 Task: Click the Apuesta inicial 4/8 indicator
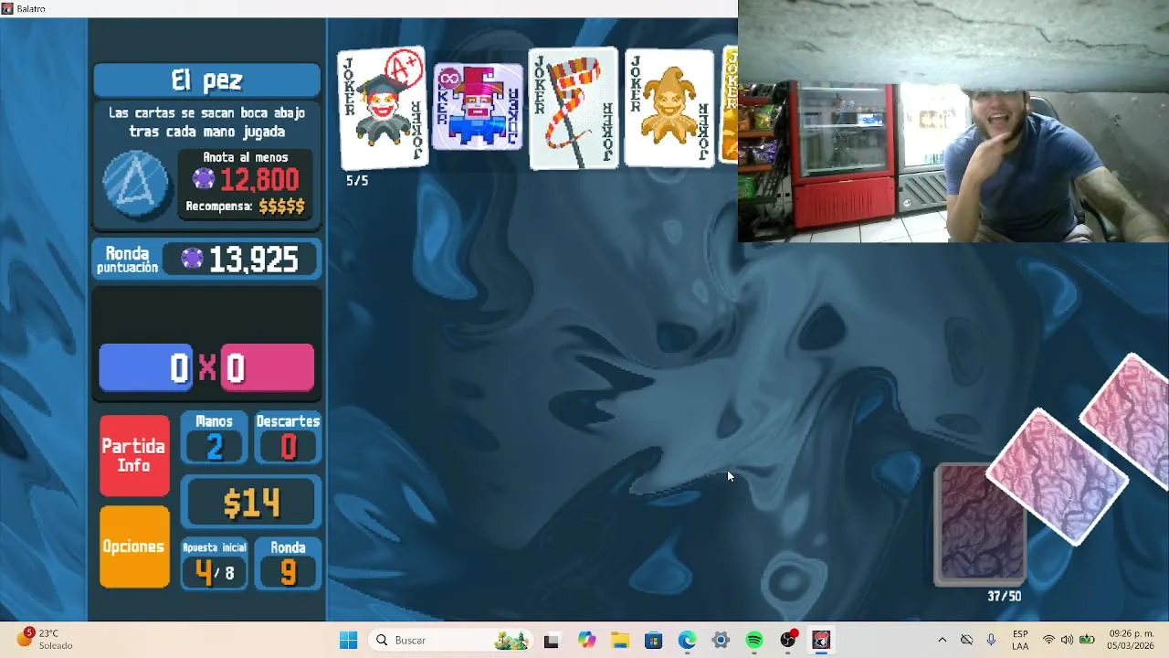214,563
